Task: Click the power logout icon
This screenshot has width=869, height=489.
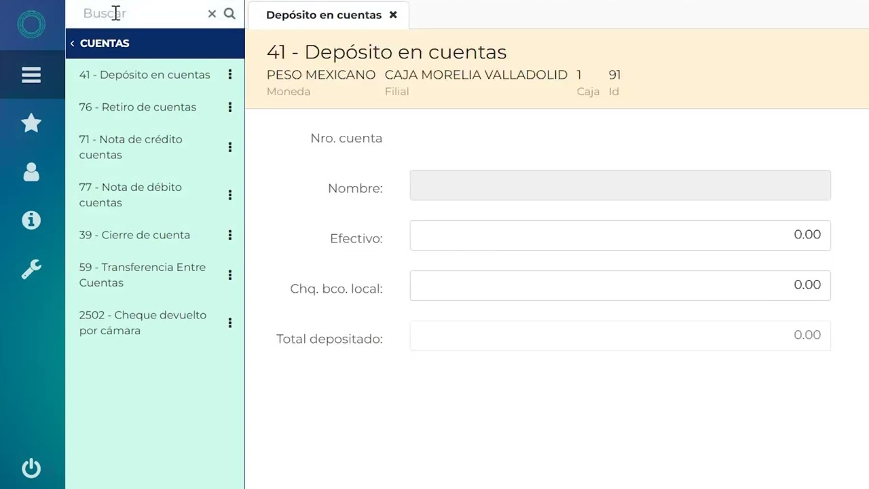Action: click(x=31, y=468)
